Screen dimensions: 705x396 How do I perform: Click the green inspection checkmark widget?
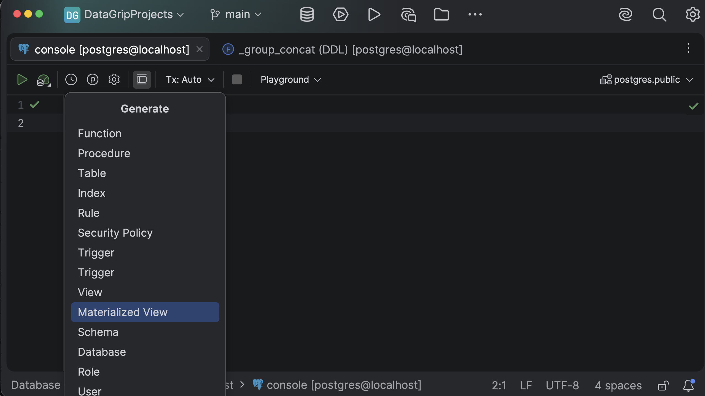pos(693,106)
